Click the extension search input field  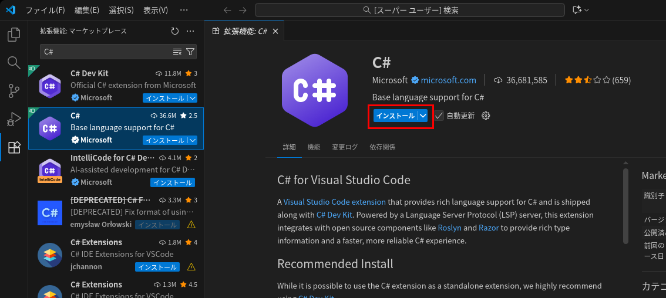[x=106, y=52]
